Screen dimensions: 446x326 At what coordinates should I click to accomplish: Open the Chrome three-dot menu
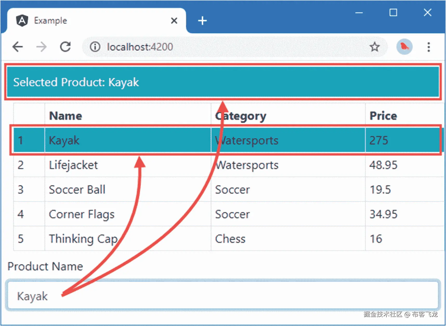(429, 47)
